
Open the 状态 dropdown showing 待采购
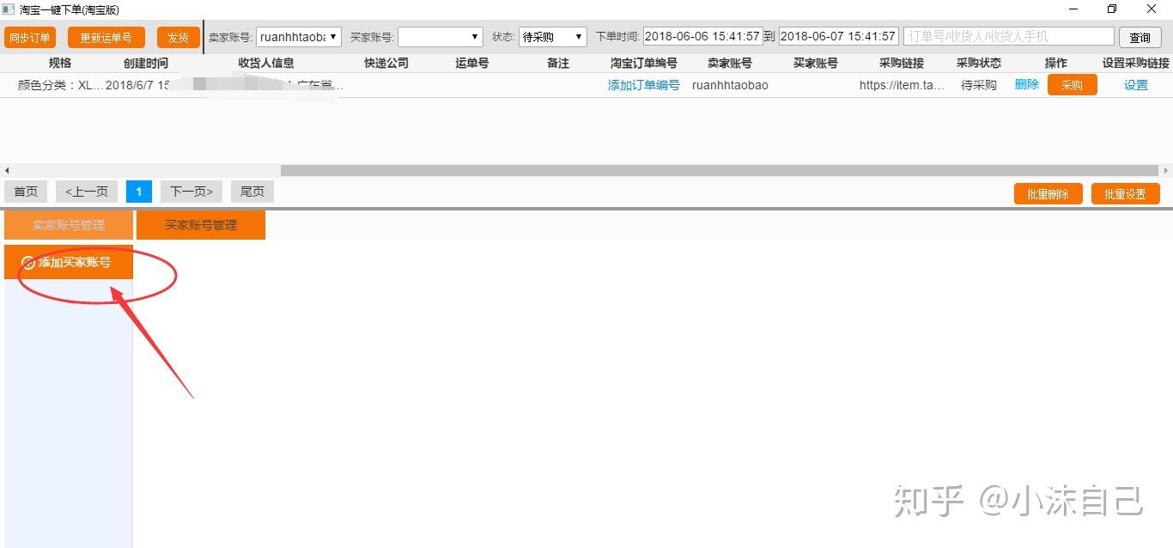pyautogui.click(x=553, y=37)
